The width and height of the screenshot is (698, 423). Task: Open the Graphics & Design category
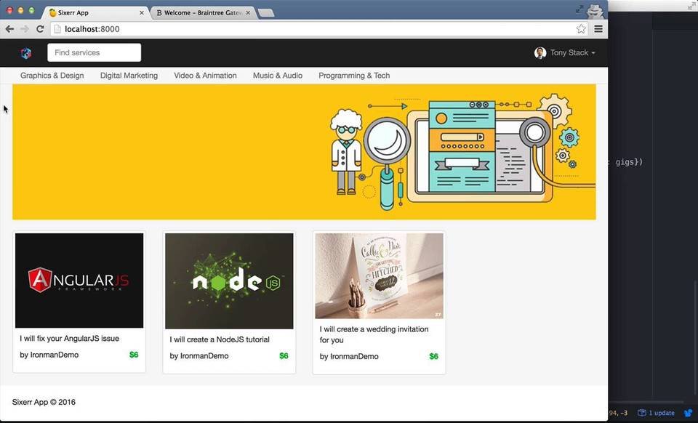(x=52, y=76)
